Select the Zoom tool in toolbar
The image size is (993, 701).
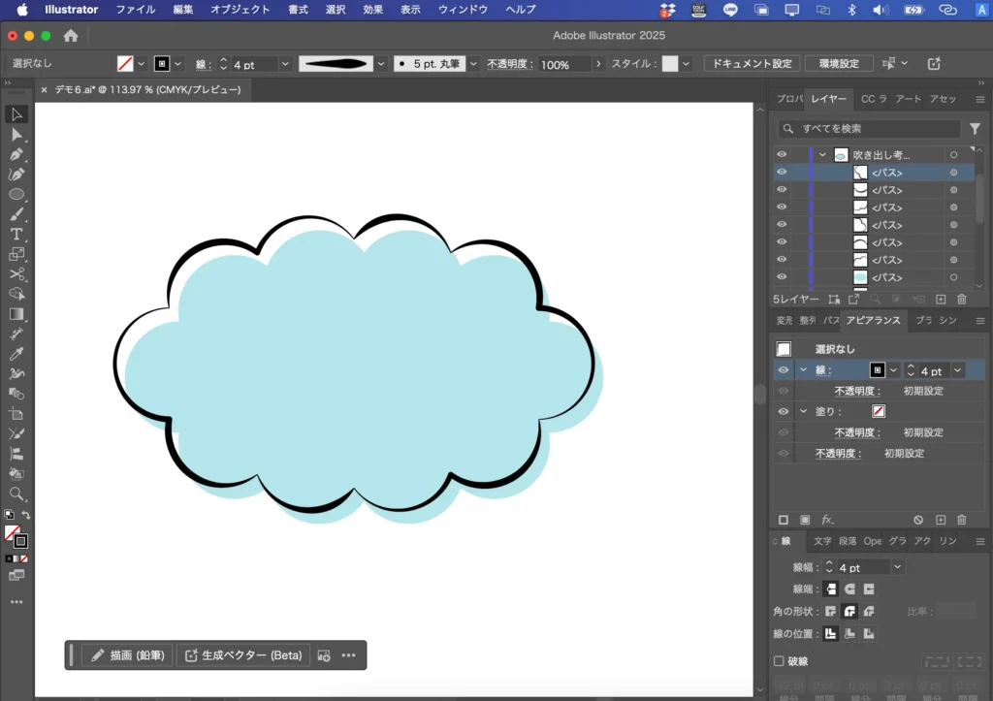click(x=16, y=494)
